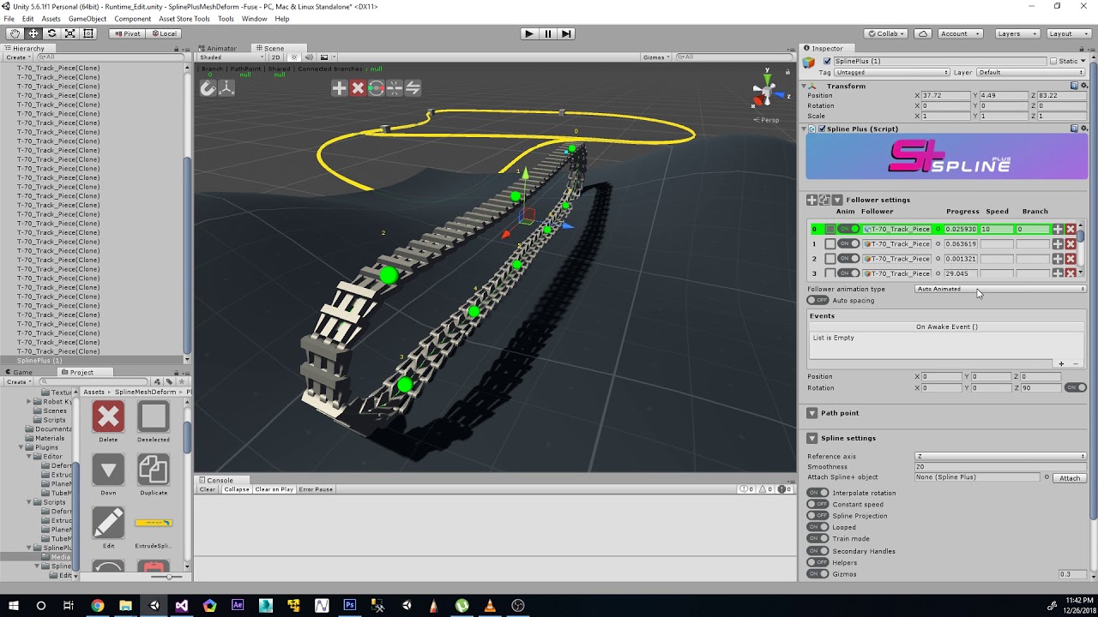This screenshot has height=617, width=1098.
Task: Open the Shaded draw mode dropdown
Action: click(x=226, y=57)
